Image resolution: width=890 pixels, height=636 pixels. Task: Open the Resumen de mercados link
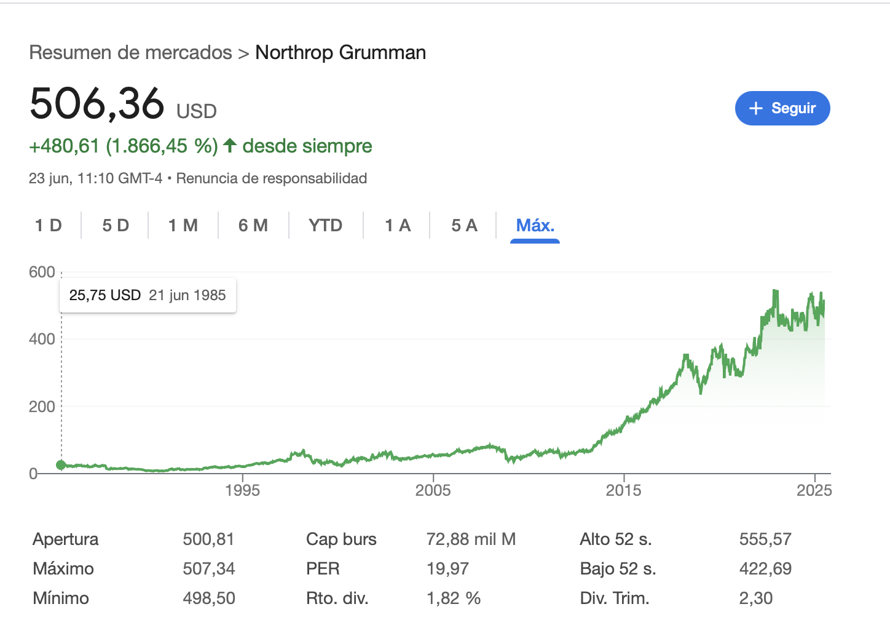point(131,53)
